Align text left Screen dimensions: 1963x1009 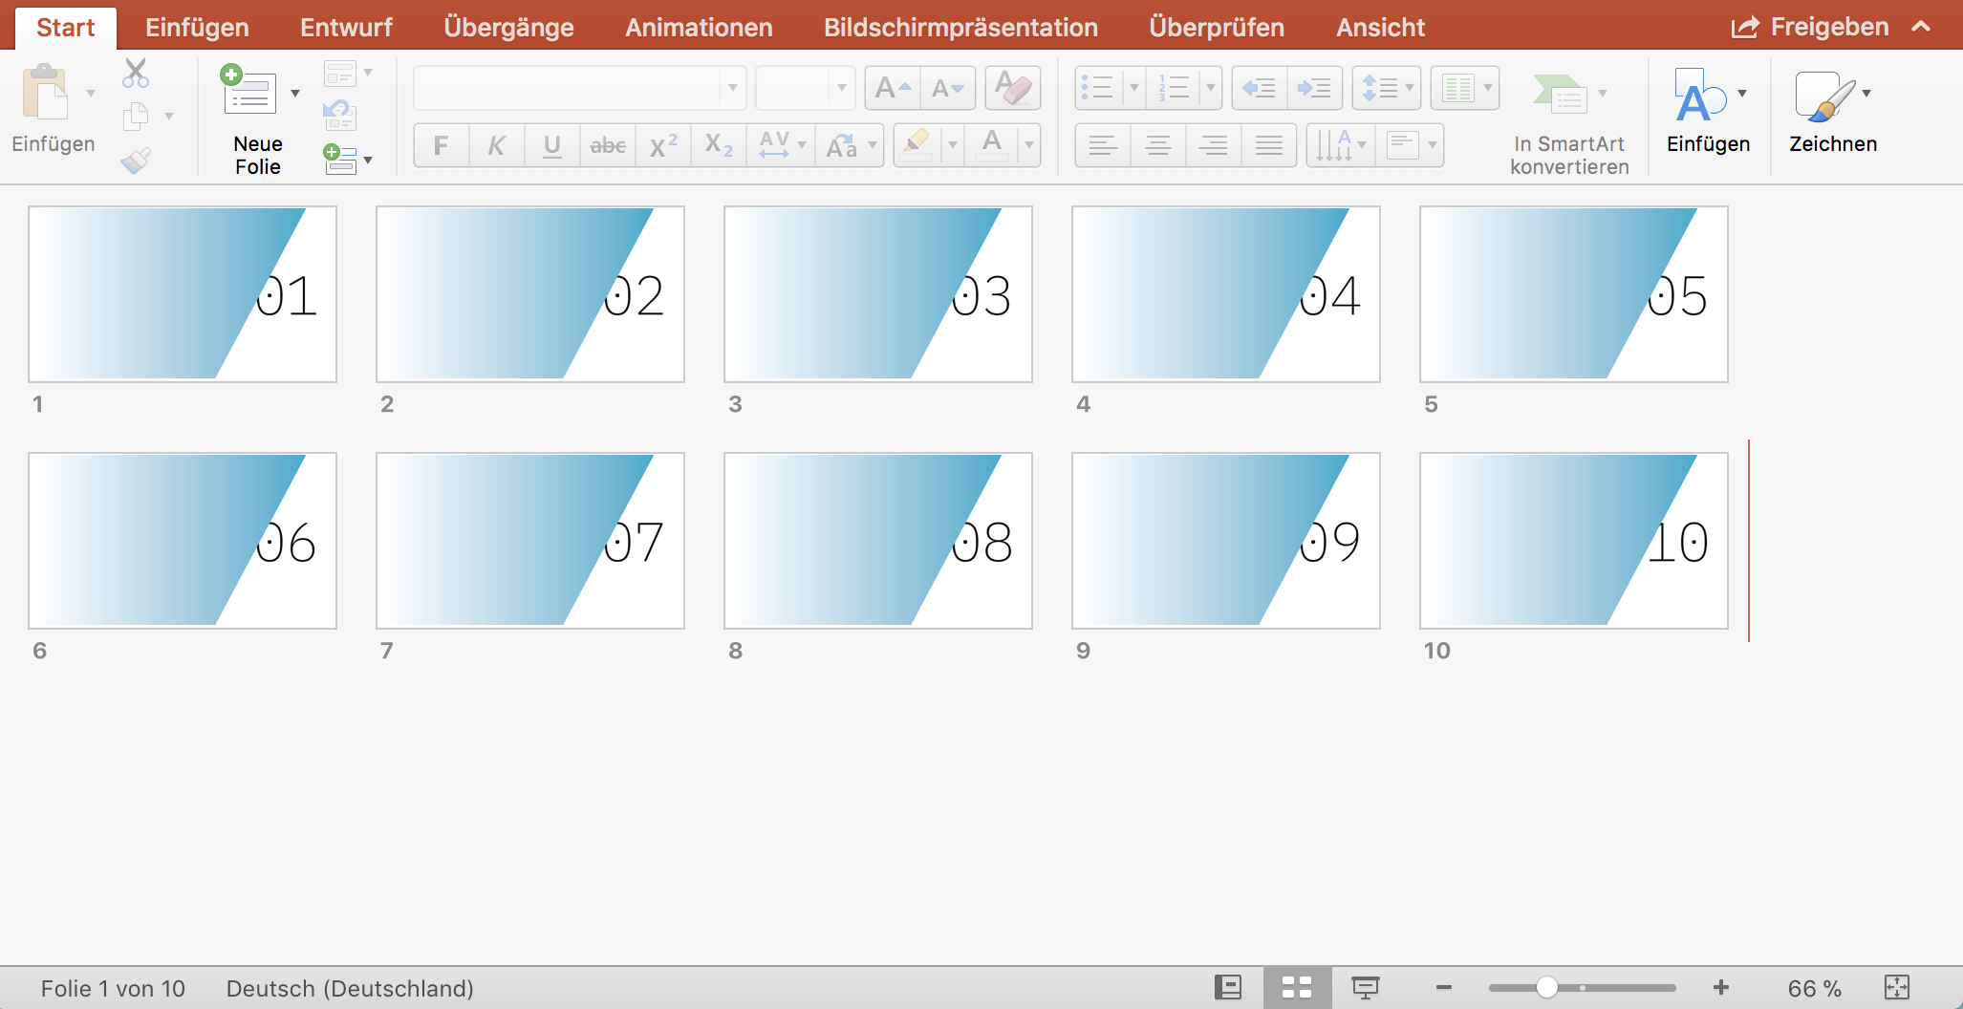pyautogui.click(x=1103, y=146)
